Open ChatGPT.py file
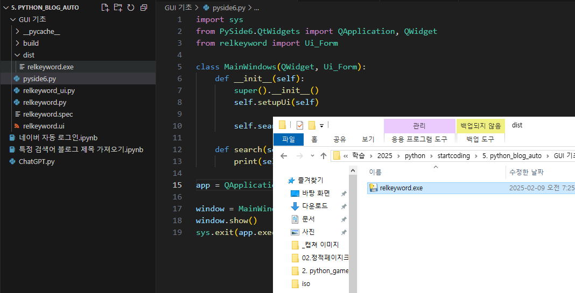575x293 pixels. pyautogui.click(x=78, y=161)
